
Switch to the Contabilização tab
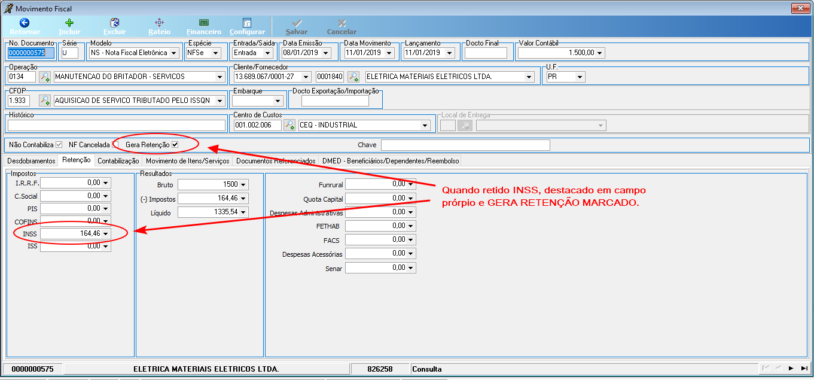tap(118, 161)
